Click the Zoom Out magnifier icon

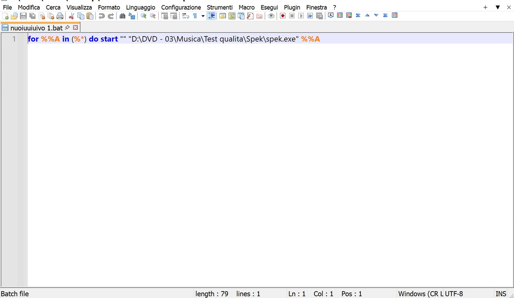[153, 16]
